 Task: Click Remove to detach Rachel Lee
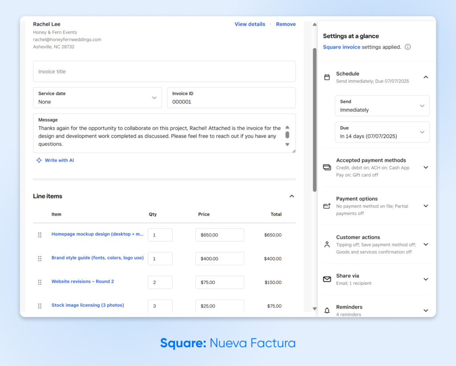coord(285,24)
